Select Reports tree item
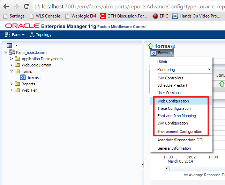This screenshot has width=225, height=185. click(x=28, y=84)
